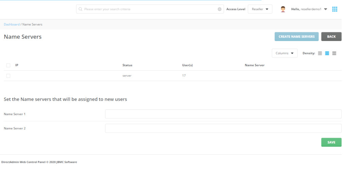
Task: Click the 17 users value
Action: (x=184, y=76)
